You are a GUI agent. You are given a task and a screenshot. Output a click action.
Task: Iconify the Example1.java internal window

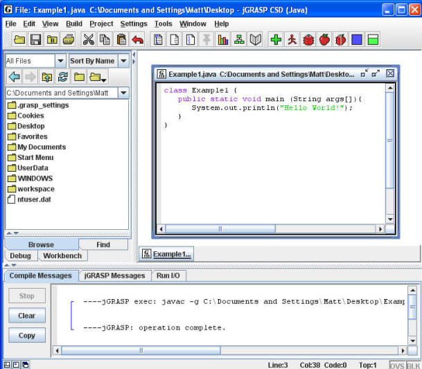click(364, 73)
